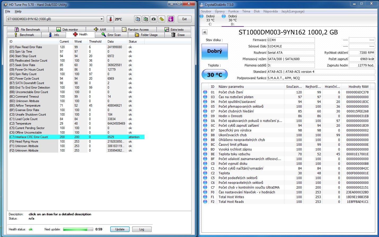379x237 pixels.
Task: Click the second copy screenshot icon in HD Tune
Action: [x=146, y=19]
